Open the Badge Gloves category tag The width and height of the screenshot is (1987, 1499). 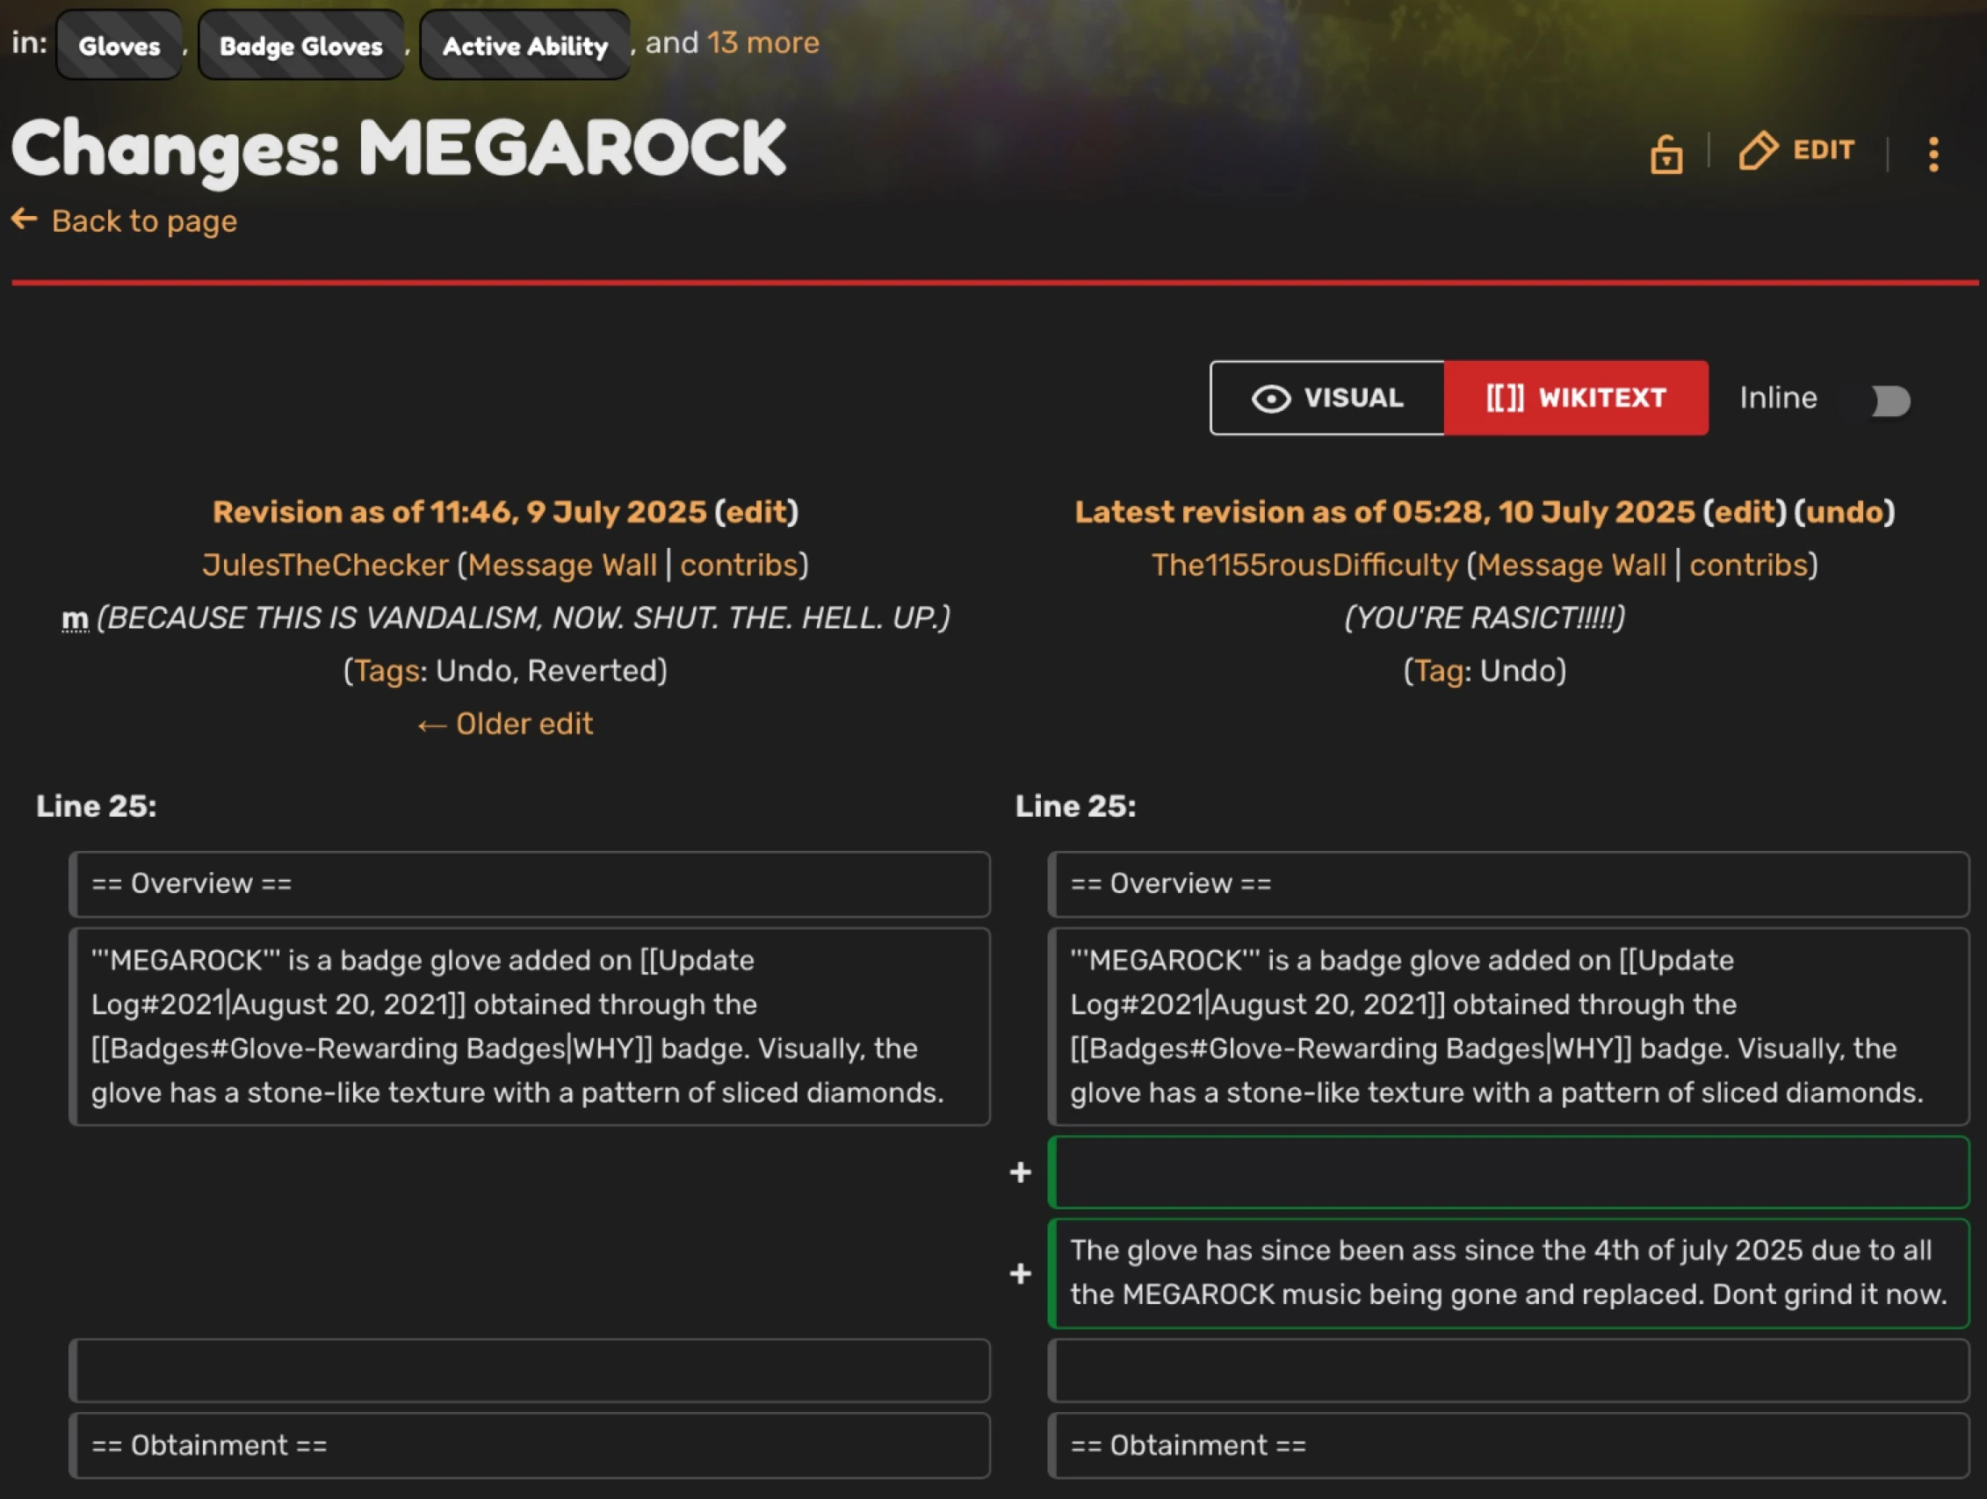pos(301,46)
